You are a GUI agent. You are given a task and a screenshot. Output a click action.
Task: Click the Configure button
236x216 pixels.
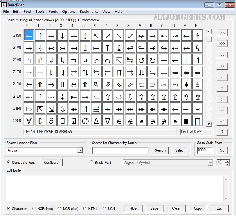click(51, 162)
